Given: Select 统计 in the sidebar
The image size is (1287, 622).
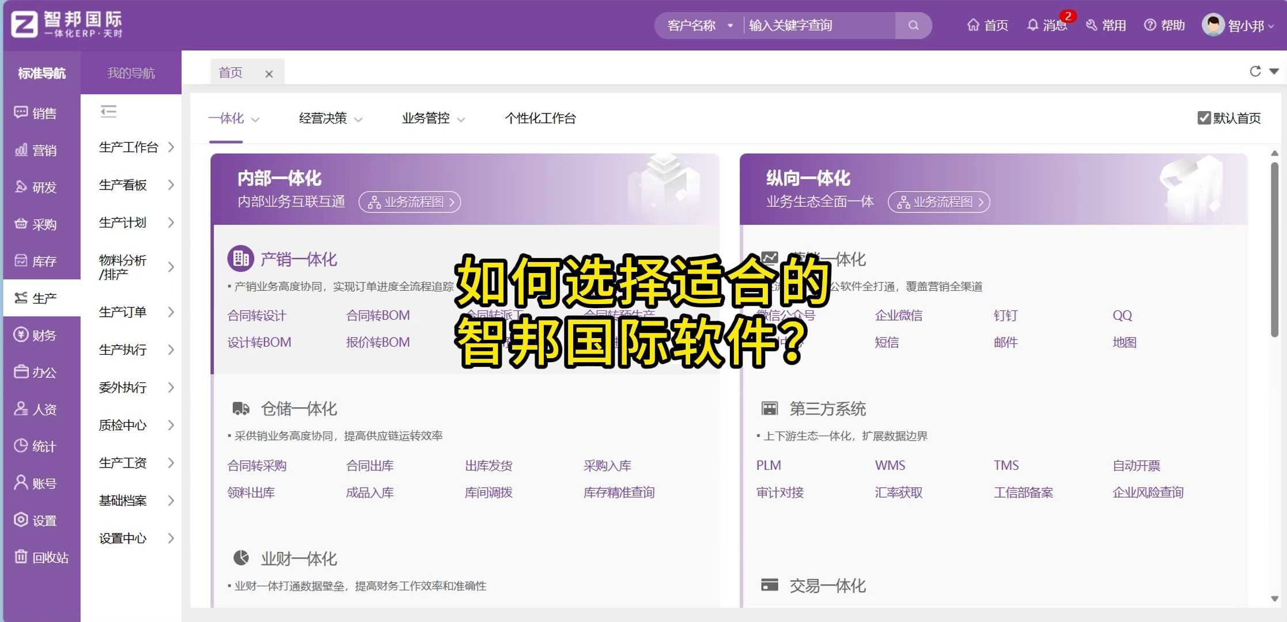Looking at the screenshot, I should tap(41, 446).
